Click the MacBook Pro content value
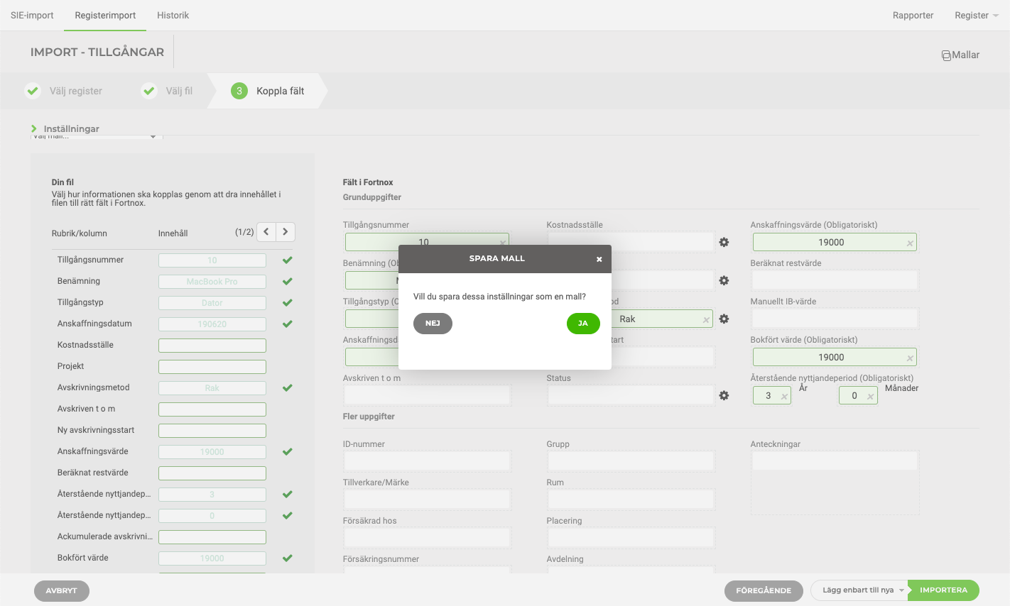1010x606 pixels. point(212,282)
